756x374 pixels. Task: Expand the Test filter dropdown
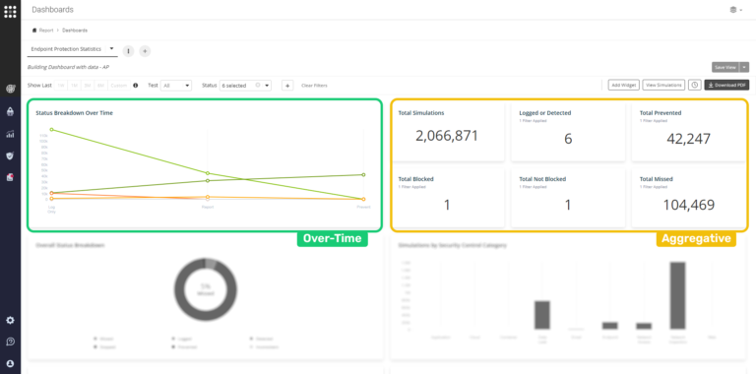tap(176, 86)
